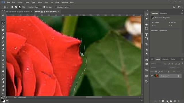Toggle lock image pixels brush icon

pos(159,72)
